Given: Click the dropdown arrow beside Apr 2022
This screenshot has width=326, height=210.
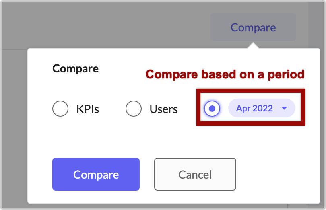Looking at the screenshot, I should 284,109.
